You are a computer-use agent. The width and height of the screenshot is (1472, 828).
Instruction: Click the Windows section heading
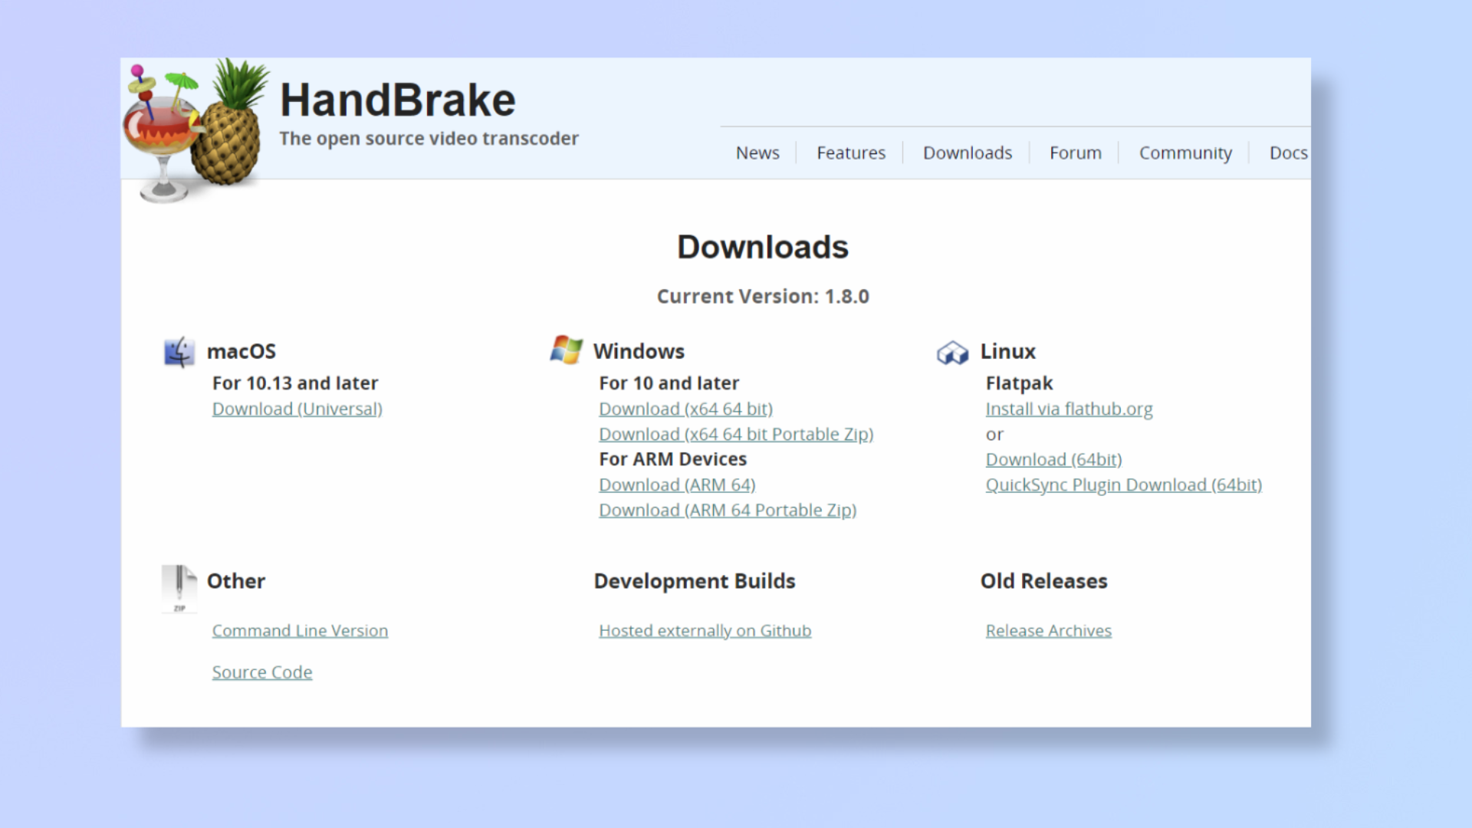[x=639, y=351]
